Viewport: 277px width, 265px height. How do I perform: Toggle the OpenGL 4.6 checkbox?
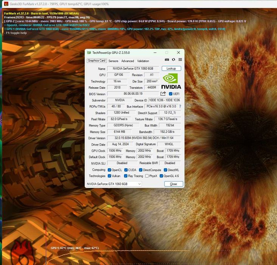click(x=161, y=176)
